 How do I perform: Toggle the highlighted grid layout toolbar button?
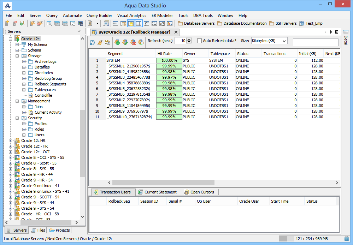(139, 23)
